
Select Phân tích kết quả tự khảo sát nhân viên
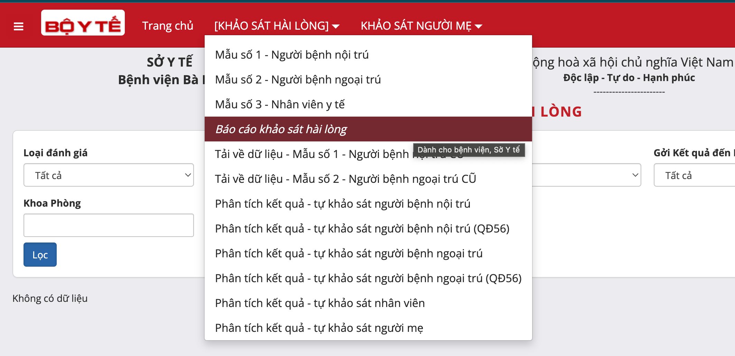[320, 303]
